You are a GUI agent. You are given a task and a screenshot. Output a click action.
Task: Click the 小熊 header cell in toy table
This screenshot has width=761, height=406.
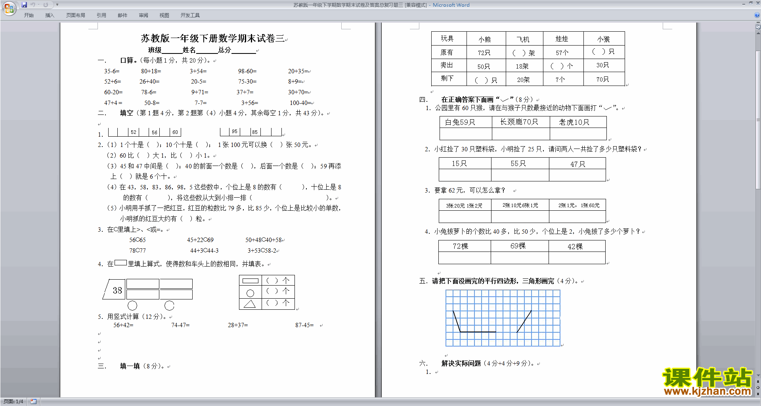(x=486, y=39)
